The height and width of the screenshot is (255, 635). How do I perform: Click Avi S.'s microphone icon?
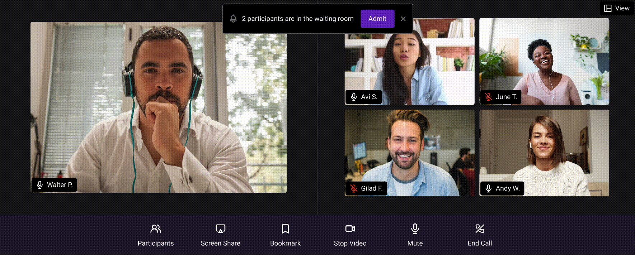click(354, 97)
